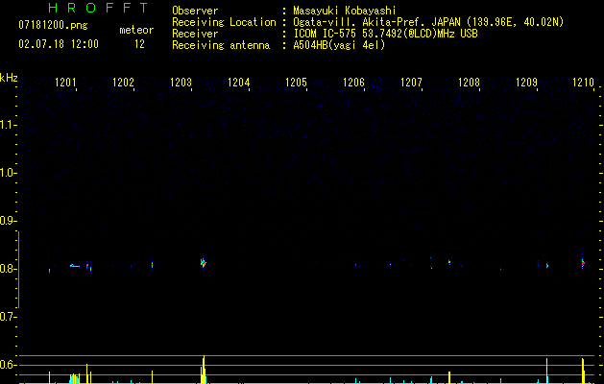Viewport: 604px width, 384px height.
Task: Click the 1.0 frequency axis label
Action: tap(8, 173)
